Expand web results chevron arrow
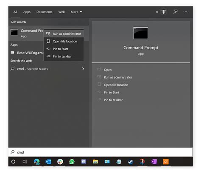The image size is (201, 174). (83, 69)
